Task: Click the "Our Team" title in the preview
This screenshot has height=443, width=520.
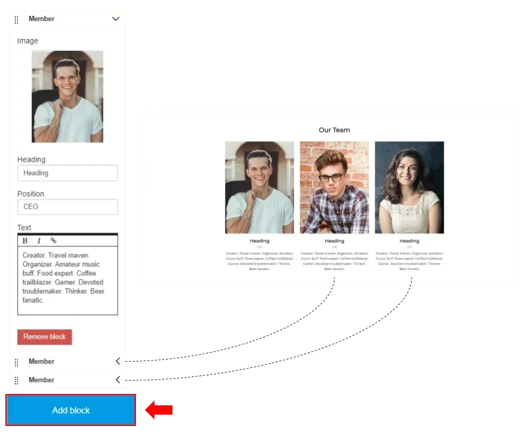Action: point(334,130)
